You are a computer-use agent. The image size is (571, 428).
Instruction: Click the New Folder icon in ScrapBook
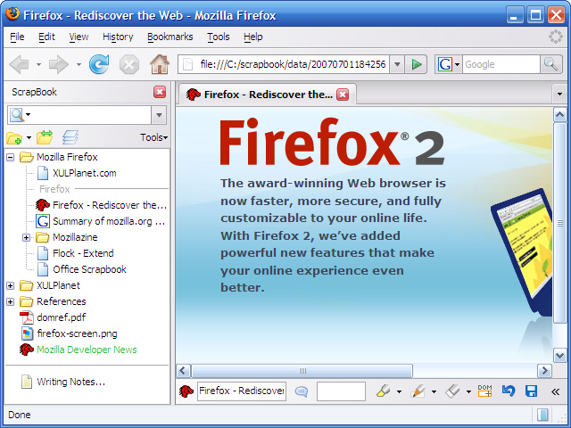point(14,137)
